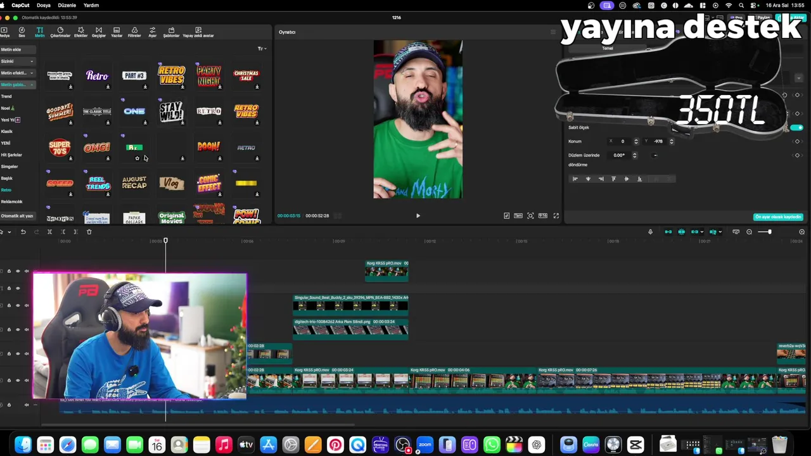811x456 pixels.
Task: Open the Şablonlar templates tab
Action: pyautogui.click(x=171, y=32)
